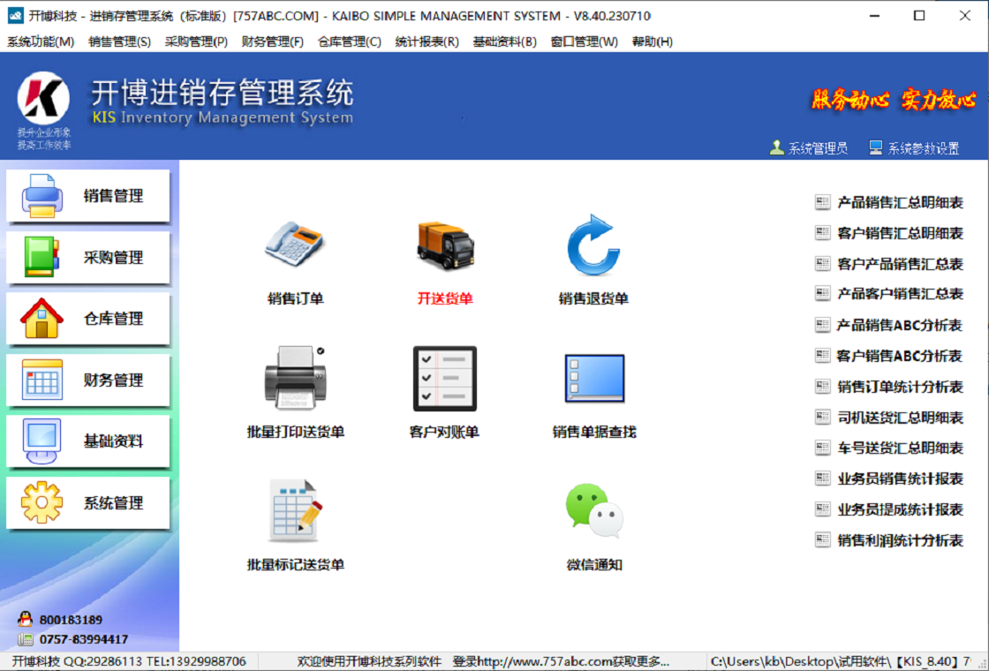Expand the 仓库管理(C) menu
This screenshot has height=671, width=989.
[349, 41]
